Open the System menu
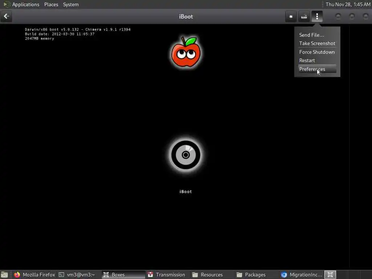Viewport: 372px width, 279px height. click(71, 4)
